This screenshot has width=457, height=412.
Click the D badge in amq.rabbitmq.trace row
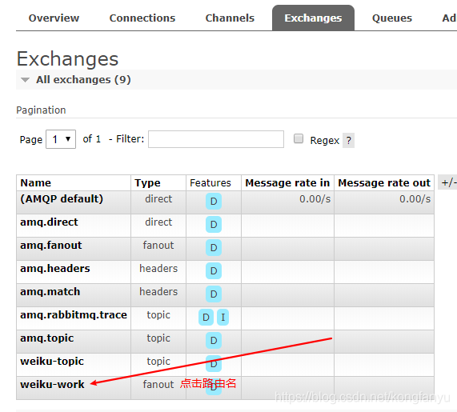coord(206,317)
